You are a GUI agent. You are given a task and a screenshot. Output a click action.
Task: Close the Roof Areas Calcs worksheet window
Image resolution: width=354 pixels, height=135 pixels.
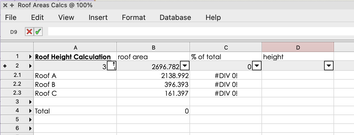(x=5, y=5)
